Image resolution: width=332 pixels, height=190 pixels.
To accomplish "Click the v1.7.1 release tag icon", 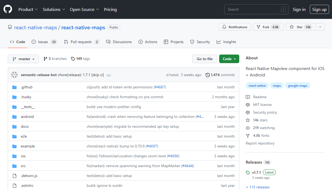I will (x=248, y=173).
